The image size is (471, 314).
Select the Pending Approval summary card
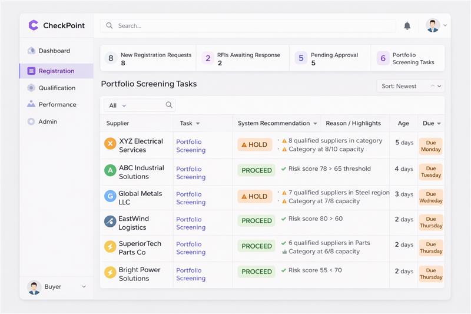(x=330, y=58)
